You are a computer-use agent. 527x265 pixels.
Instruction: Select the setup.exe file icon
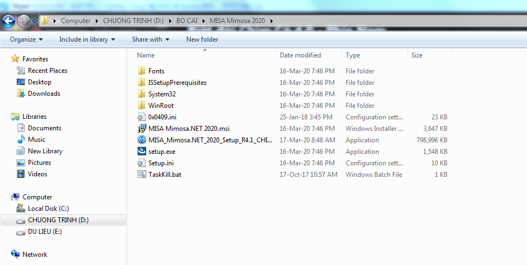[x=141, y=152]
